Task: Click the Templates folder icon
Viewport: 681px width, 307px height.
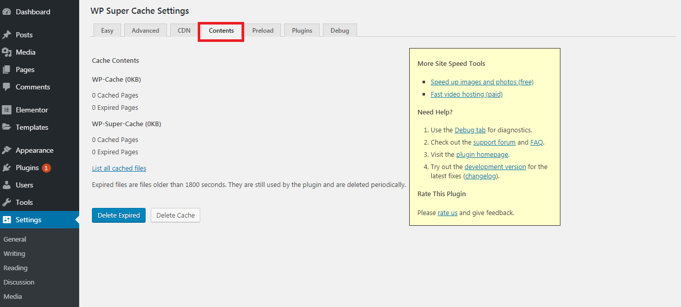Action: pos(7,127)
